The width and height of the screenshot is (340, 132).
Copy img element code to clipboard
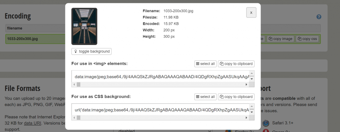236,64
